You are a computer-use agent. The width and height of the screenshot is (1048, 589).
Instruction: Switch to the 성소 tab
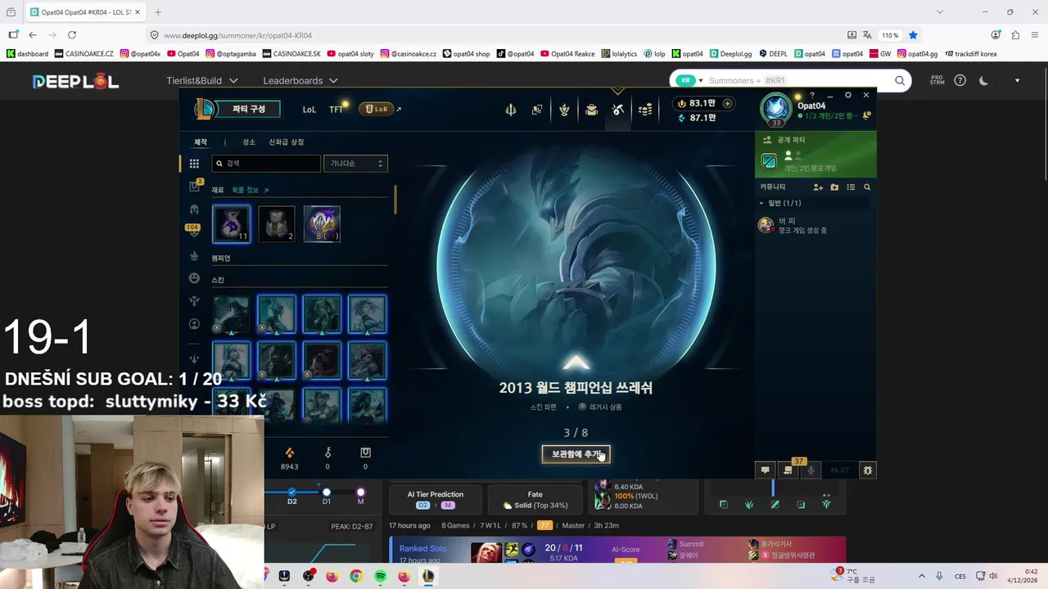(x=249, y=142)
